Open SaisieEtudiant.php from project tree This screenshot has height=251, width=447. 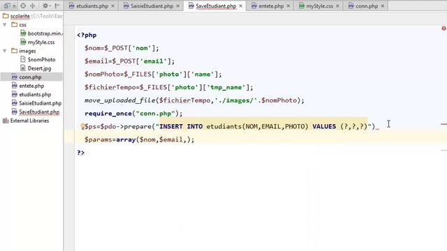[x=40, y=103]
